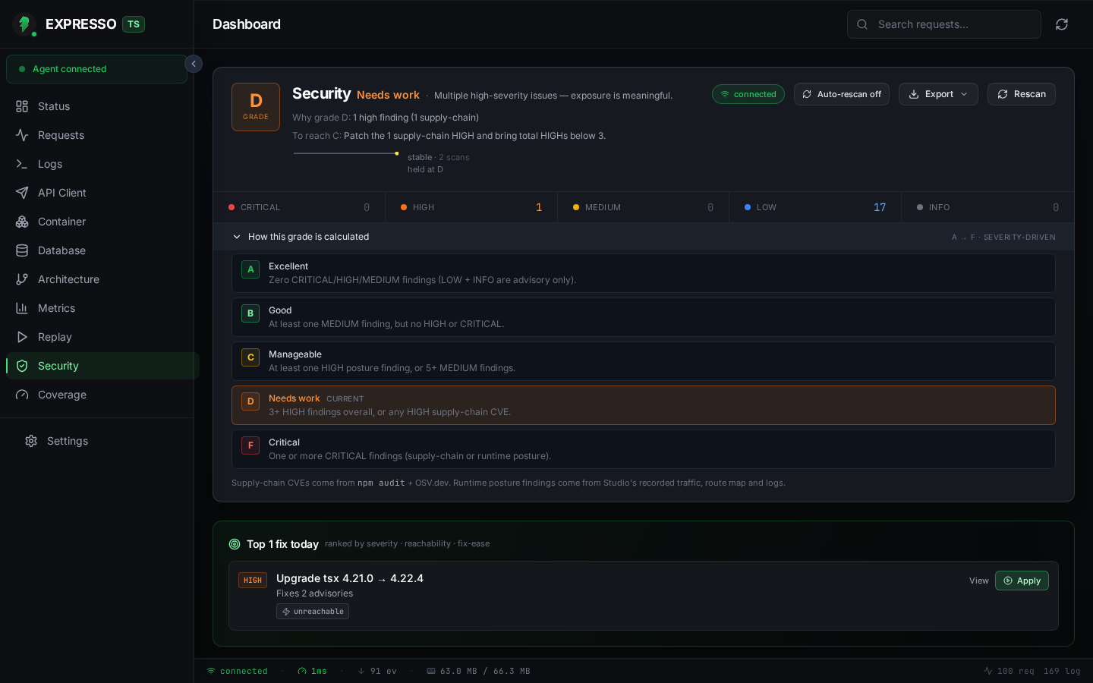This screenshot has width=1093, height=683.
Task: Select the Good grade row
Action: tap(644, 317)
